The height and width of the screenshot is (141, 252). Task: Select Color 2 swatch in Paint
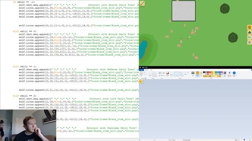201,74
